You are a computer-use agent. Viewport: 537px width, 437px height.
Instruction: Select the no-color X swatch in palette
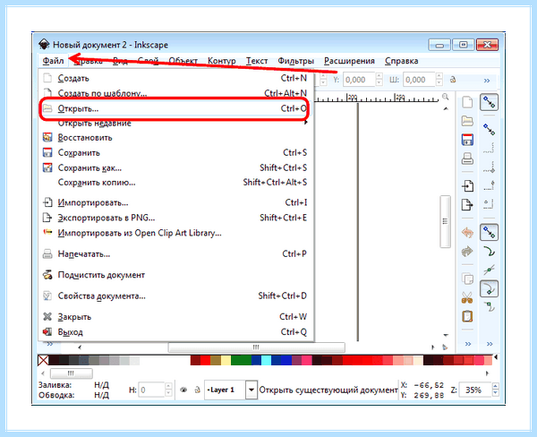[43, 360]
